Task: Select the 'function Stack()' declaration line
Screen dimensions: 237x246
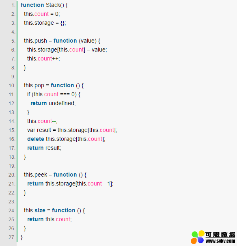Action: [44, 5]
